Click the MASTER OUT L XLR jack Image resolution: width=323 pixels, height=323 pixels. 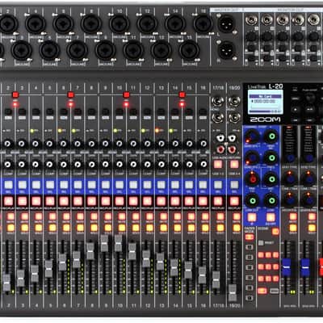point(226,23)
